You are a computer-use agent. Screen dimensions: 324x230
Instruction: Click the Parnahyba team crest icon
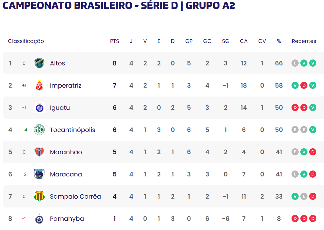point(39,219)
